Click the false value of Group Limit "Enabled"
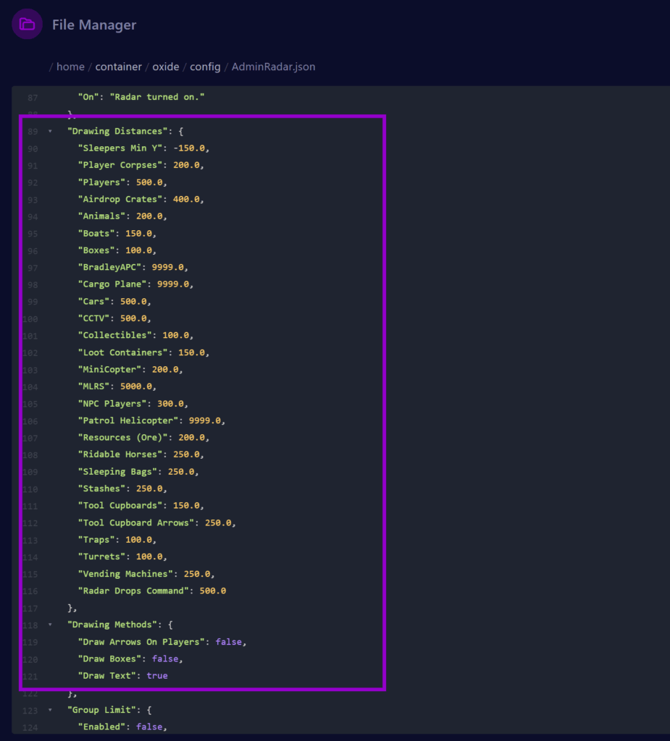This screenshot has width=670, height=741. coord(149,727)
